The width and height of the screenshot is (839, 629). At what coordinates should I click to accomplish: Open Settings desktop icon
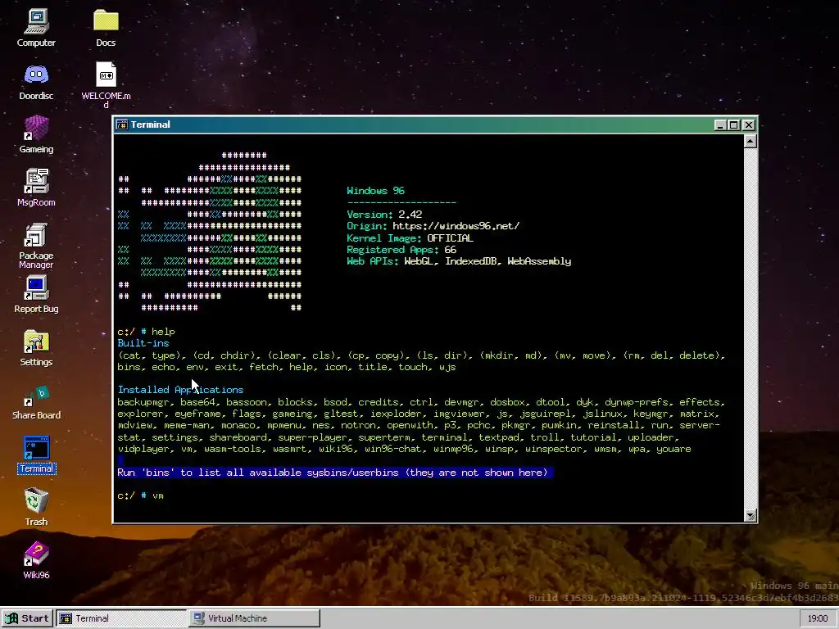36,347
